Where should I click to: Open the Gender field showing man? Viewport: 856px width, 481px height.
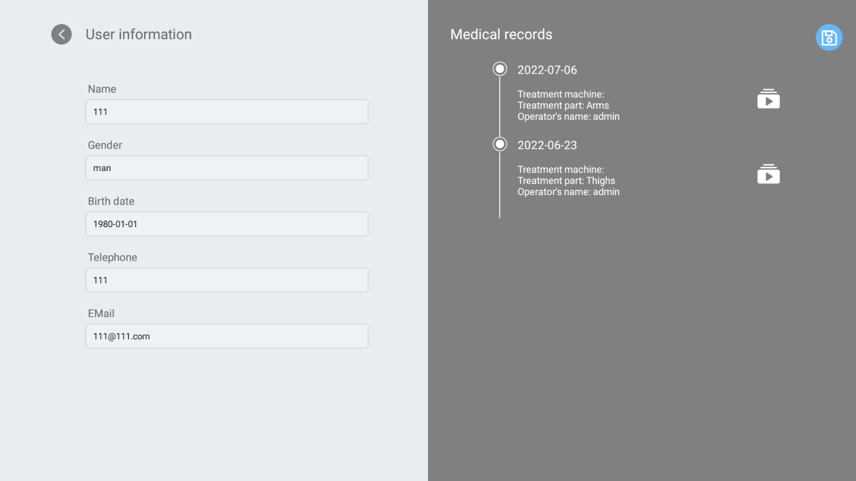tap(227, 168)
